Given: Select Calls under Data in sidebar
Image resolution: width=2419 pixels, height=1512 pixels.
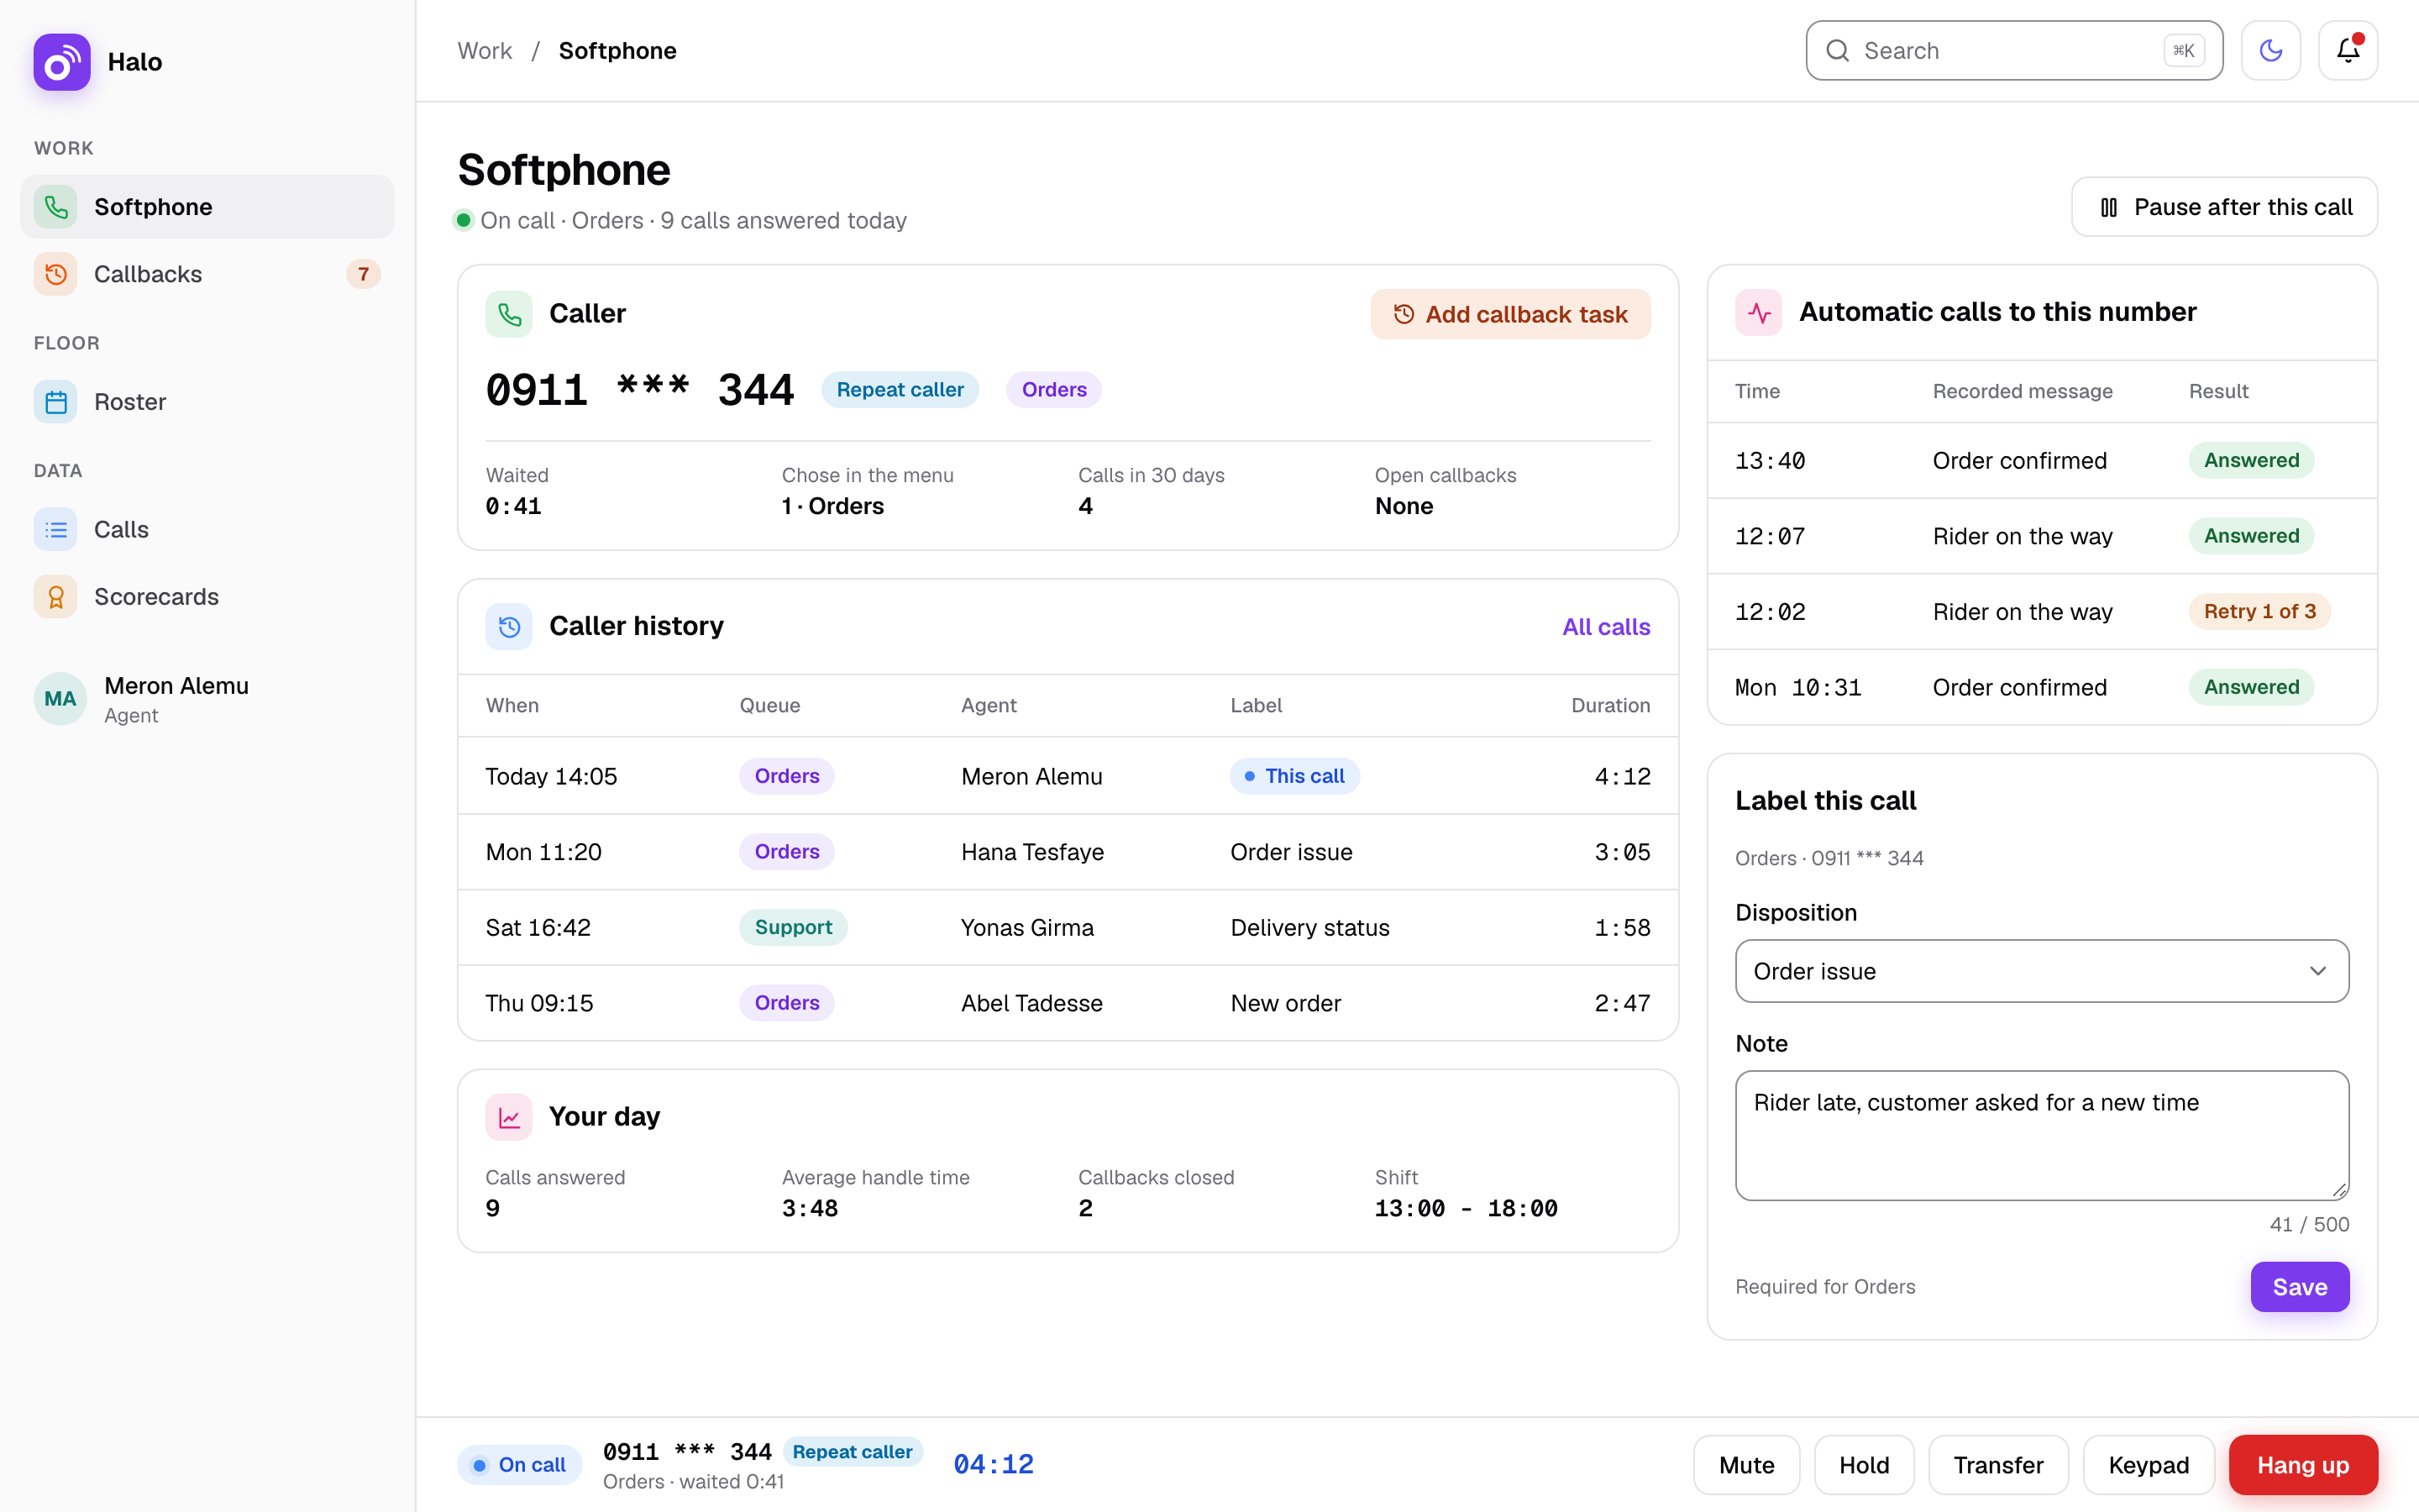Looking at the screenshot, I should point(207,529).
